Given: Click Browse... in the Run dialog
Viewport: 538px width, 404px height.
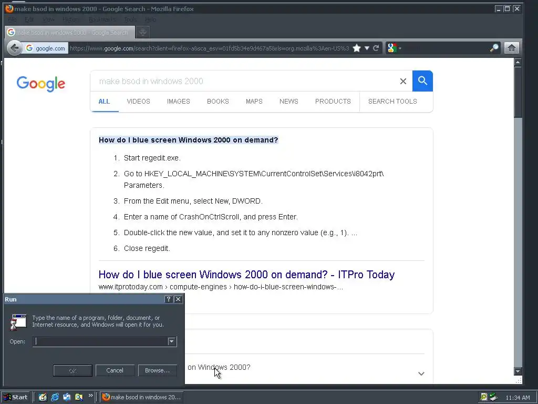Looking at the screenshot, I should [157, 370].
